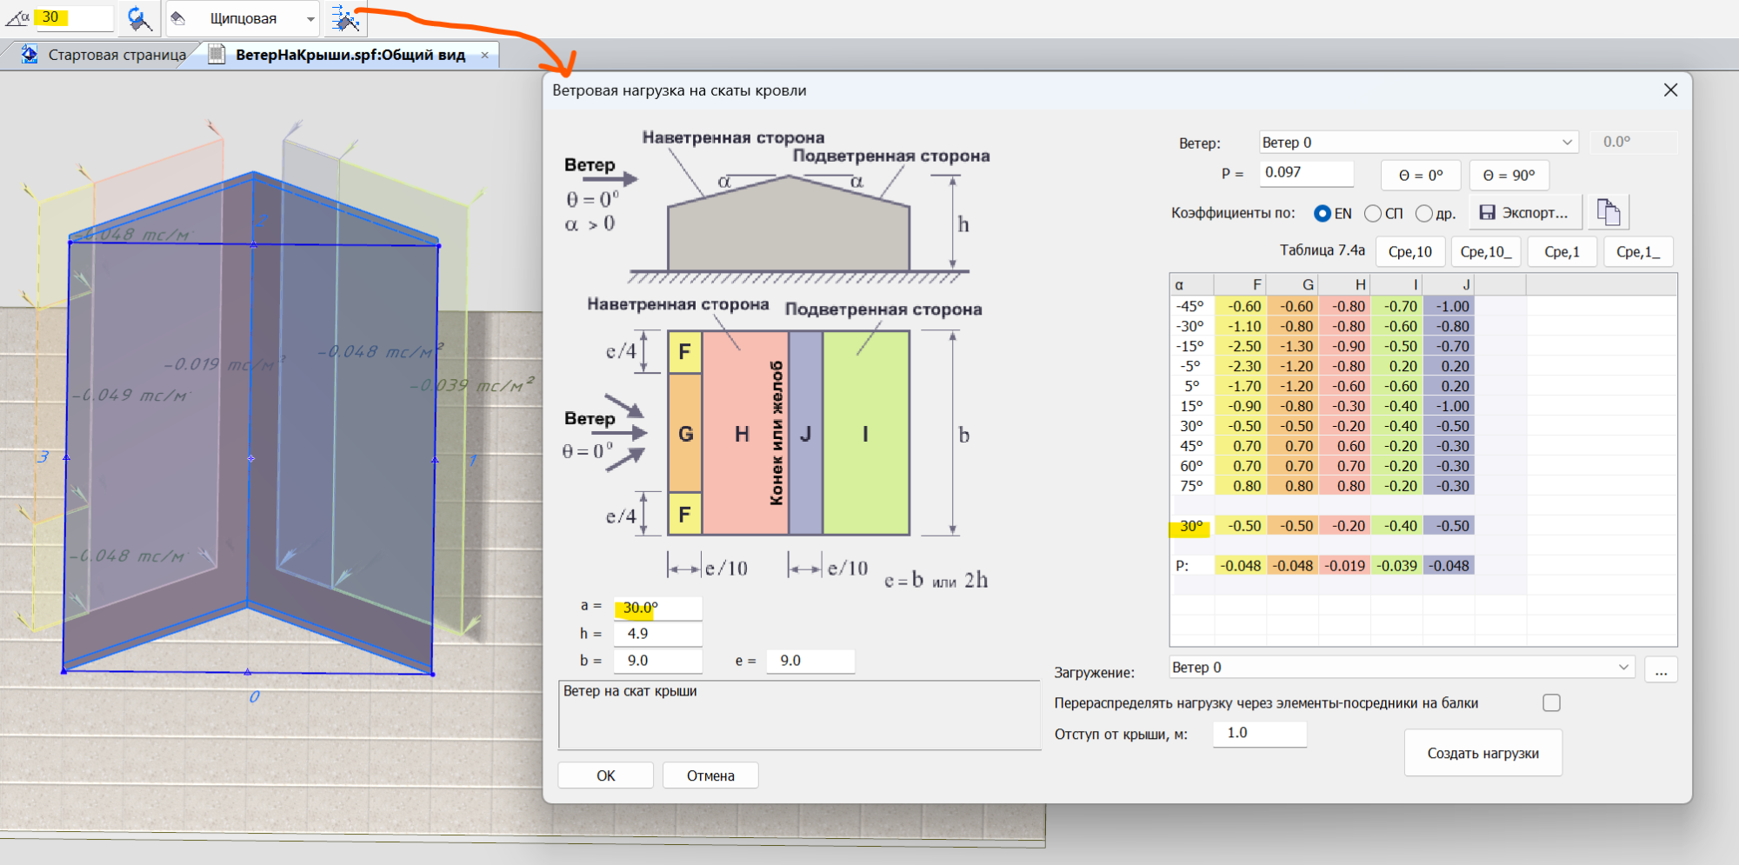The height and width of the screenshot is (865, 1739).
Task: Expand the Щипцовая roof type dropdown
Action: click(310, 18)
